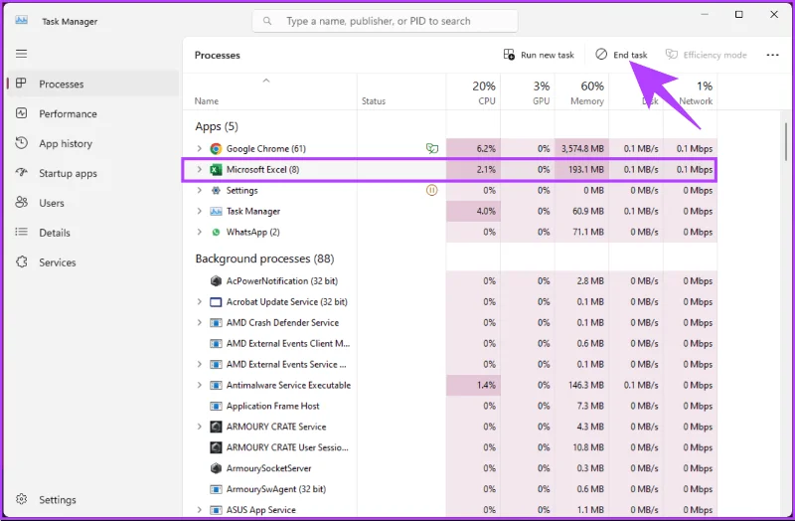Expand the Google Chrome process group
The image size is (795, 521).
point(200,148)
